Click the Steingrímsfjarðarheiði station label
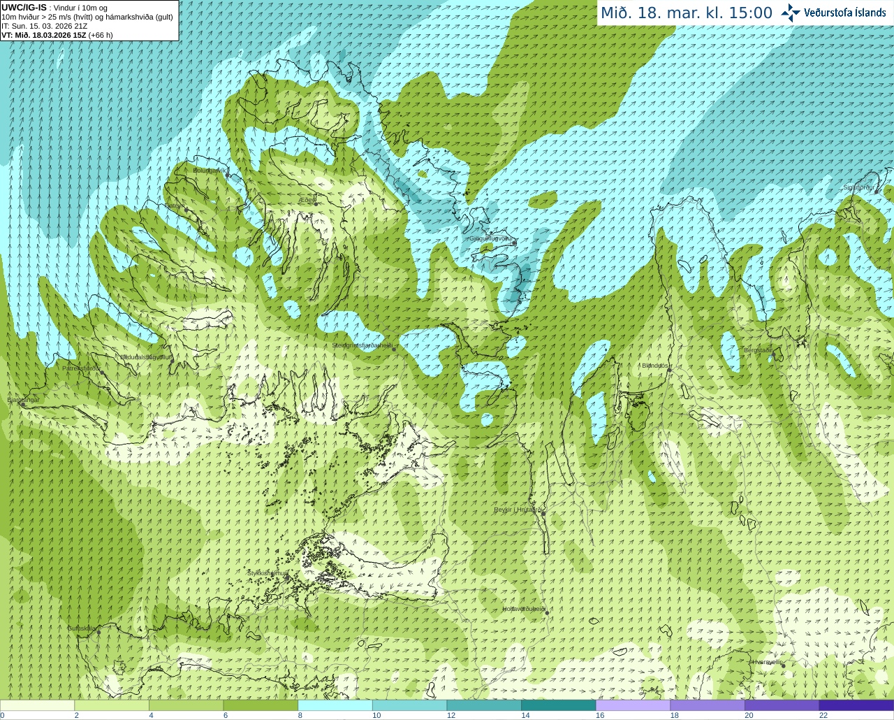Image resolution: width=894 pixels, height=720 pixels. 361,345
